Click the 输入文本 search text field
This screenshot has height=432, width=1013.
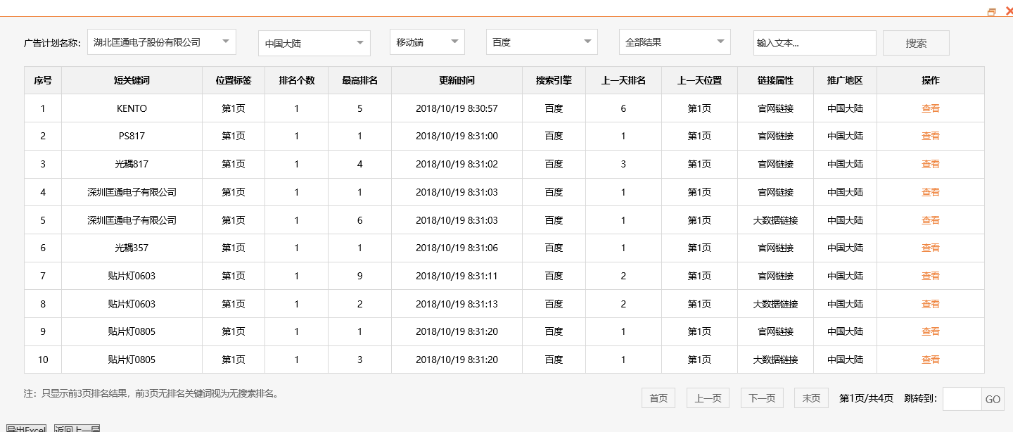[814, 42]
